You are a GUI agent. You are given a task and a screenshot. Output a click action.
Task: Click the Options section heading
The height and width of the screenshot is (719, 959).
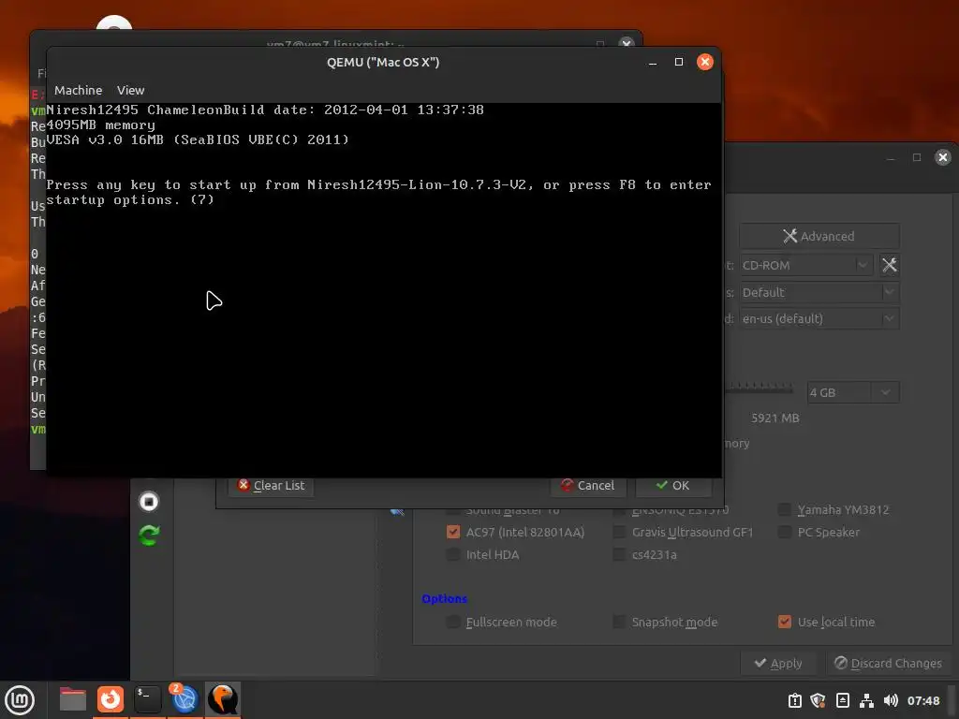pyautogui.click(x=445, y=598)
